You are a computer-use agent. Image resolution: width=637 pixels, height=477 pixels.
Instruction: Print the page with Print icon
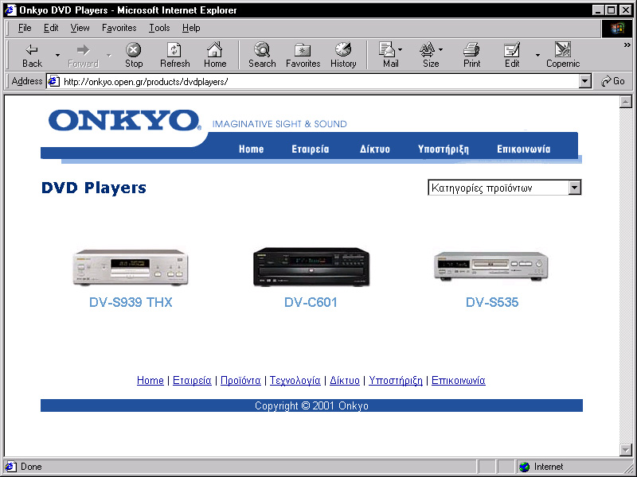tap(471, 55)
